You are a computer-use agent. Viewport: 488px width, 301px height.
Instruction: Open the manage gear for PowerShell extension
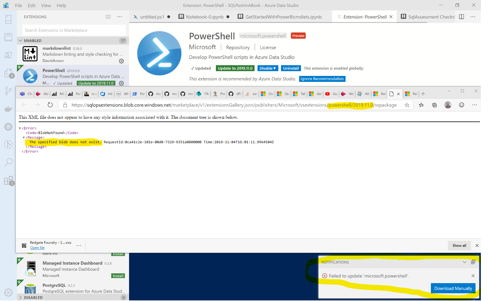(x=121, y=84)
